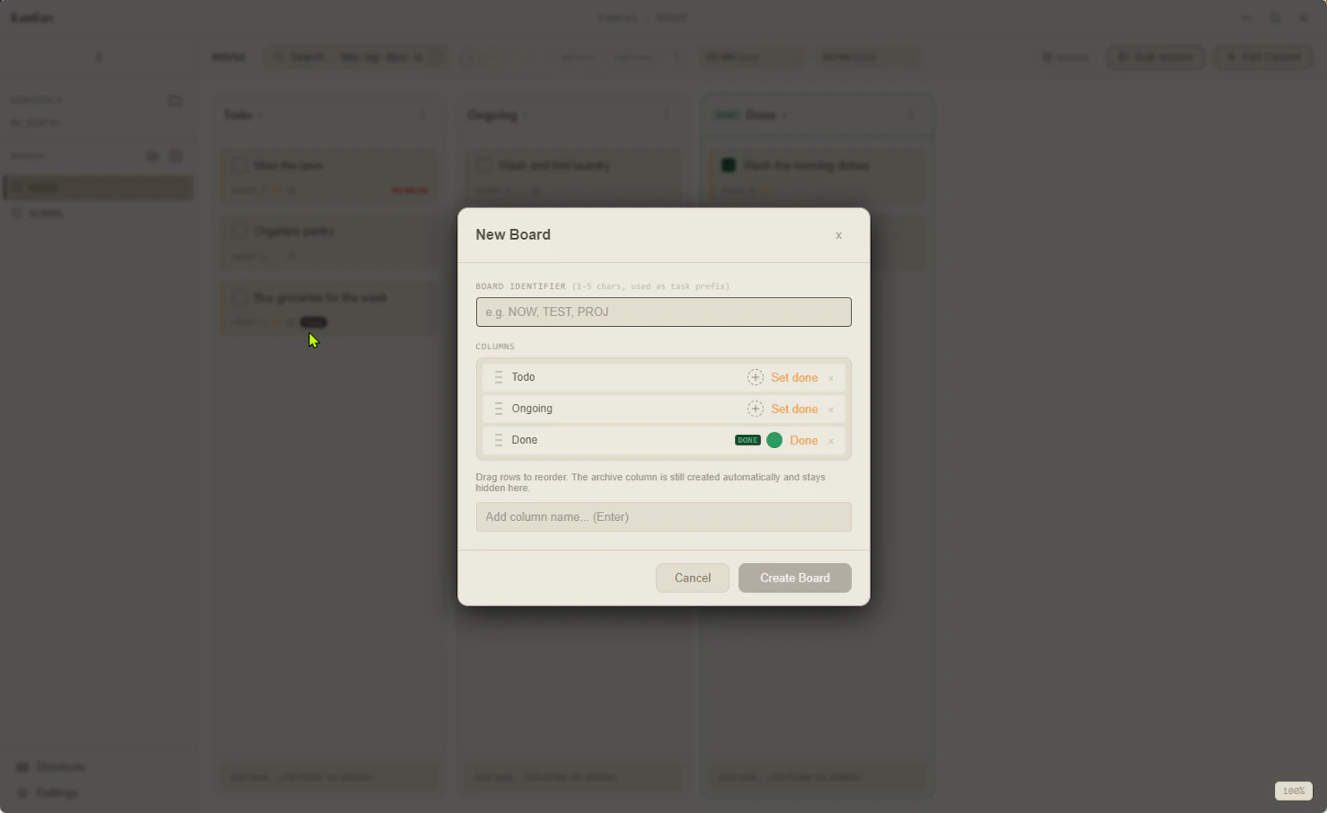Image resolution: width=1327 pixels, height=813 pixels.
Task: Open the Ongoing board column options menu
Action: click(x=667, y=115)
